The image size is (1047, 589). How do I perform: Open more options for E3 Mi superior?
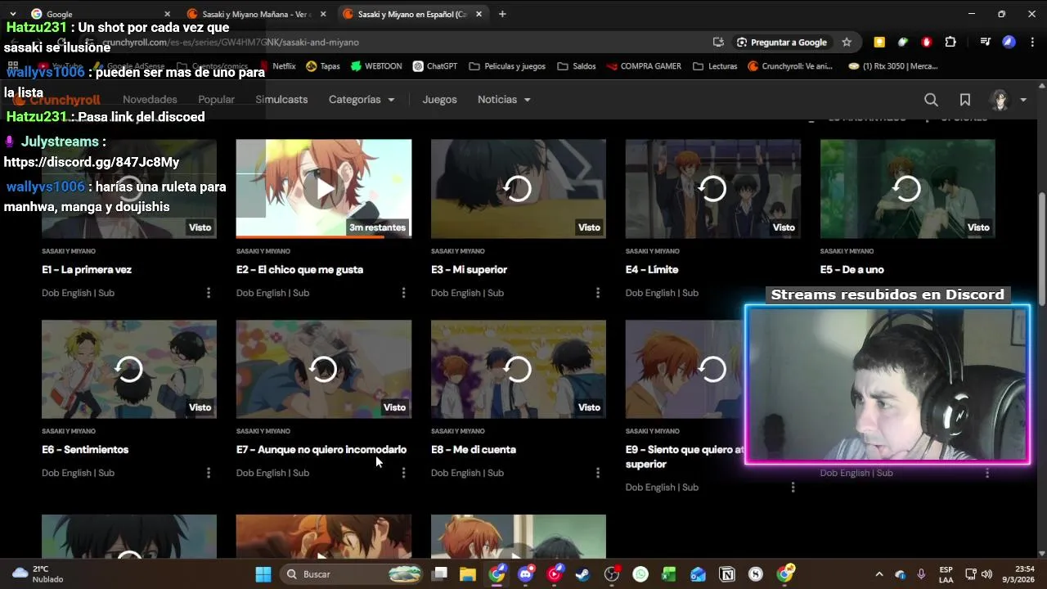coord(598,293)
